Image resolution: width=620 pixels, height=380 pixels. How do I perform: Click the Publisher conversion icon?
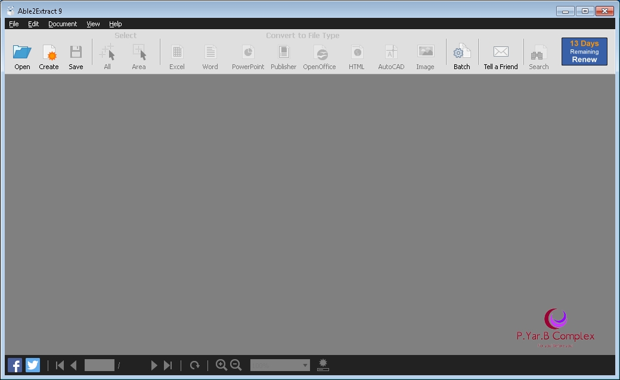pyautogui.click(x=284, y=52)
